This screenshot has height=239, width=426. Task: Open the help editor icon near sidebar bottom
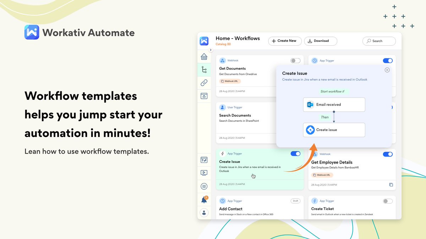(x=204, y=160)
